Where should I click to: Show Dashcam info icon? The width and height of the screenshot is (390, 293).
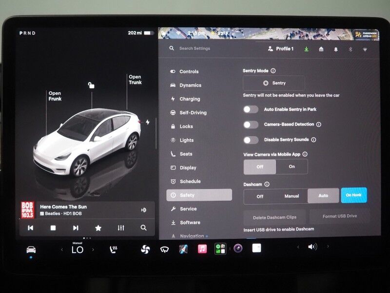click(267, 184)
